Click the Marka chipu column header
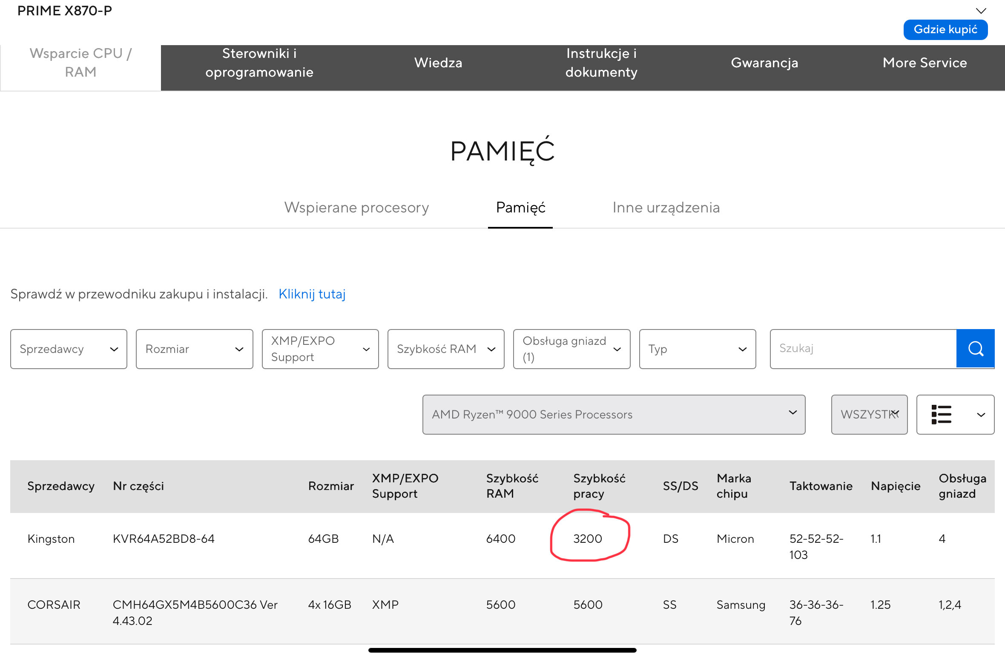Viewport: 1005px width, 659px height. pyautogui.click(x=734, y=486)
